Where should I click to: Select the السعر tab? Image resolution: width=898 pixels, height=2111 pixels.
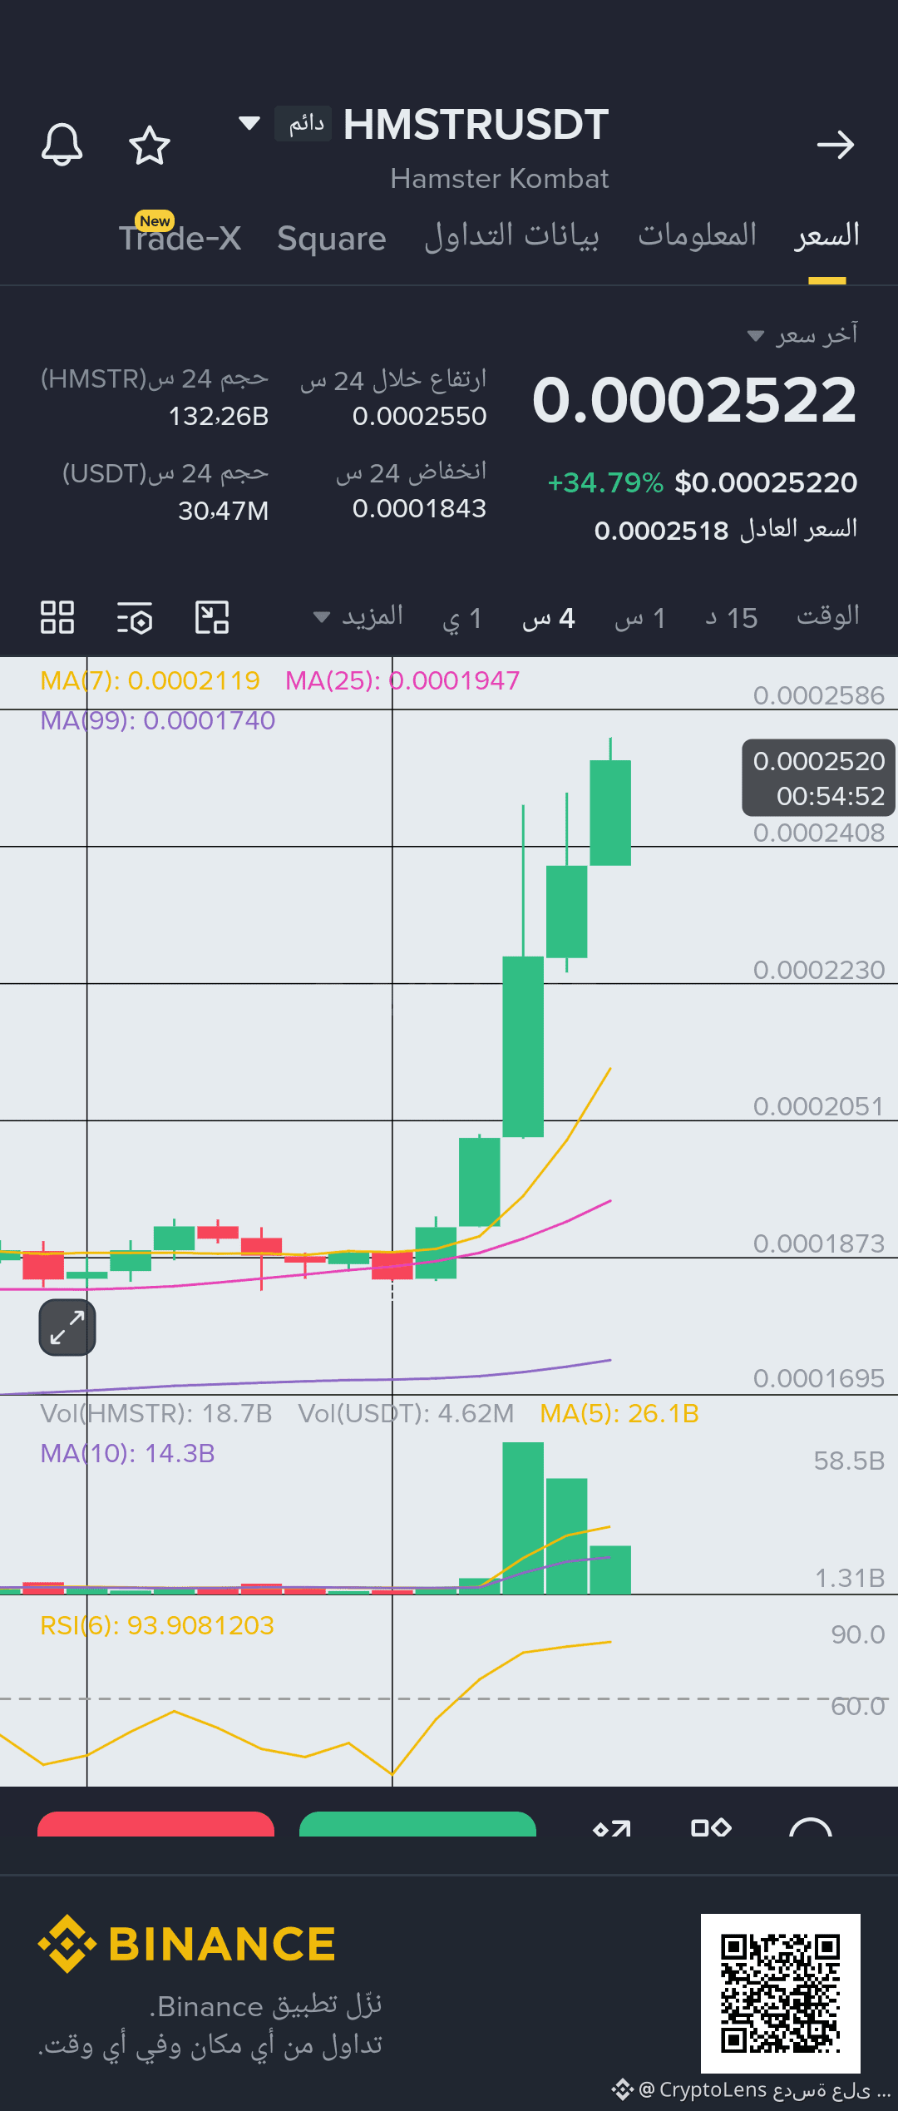826,235
